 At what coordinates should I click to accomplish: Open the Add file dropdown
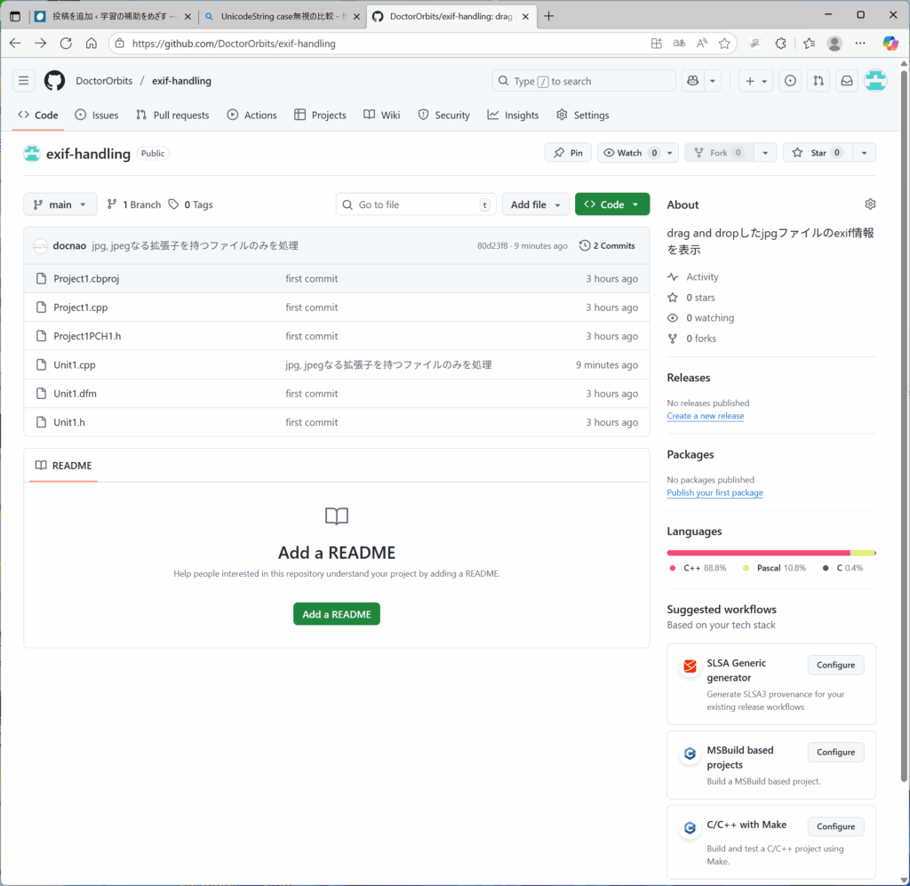click(x=535, y=204)
